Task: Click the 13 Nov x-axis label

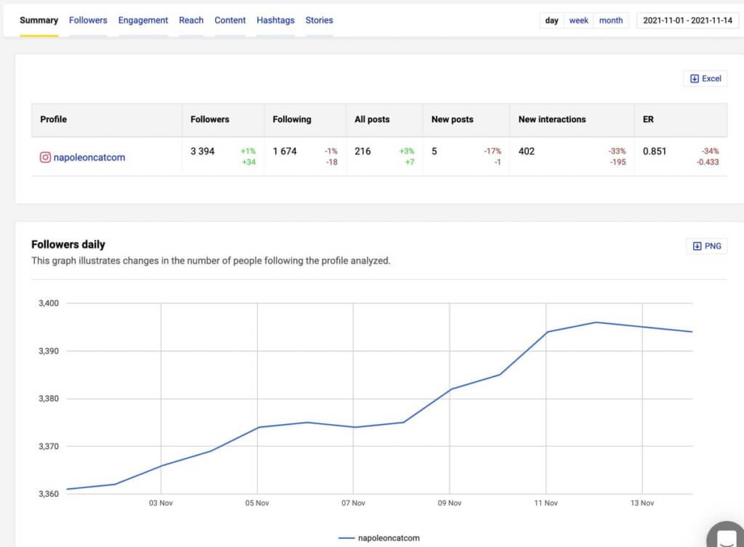Action: point(642,503)
